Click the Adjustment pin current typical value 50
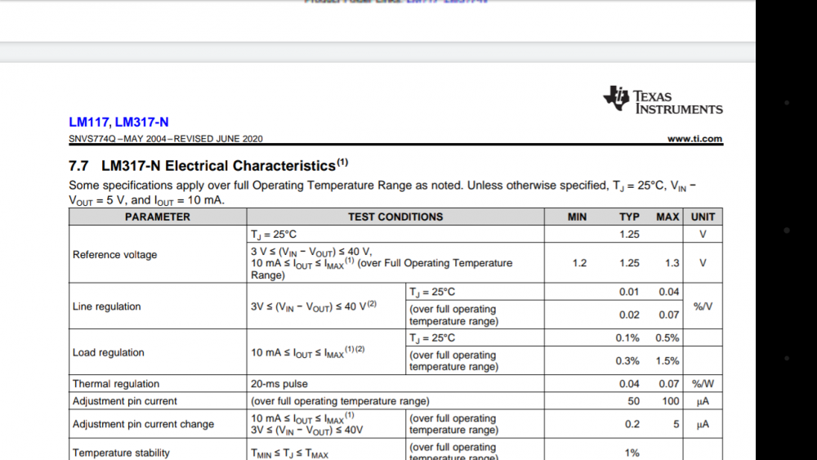Screen dimensions: 817x460 [634, 401]
